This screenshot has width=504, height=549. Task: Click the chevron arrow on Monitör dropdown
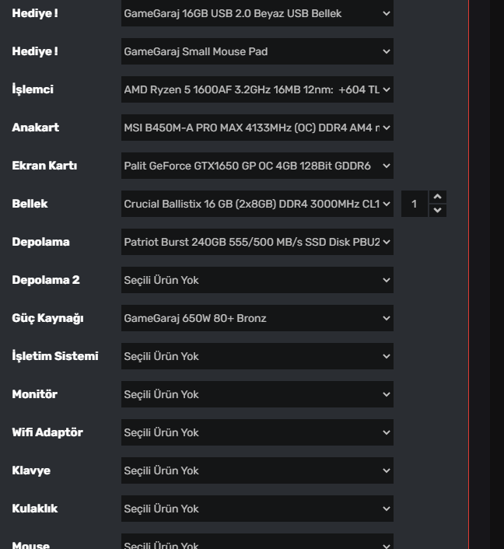[387, 394]
